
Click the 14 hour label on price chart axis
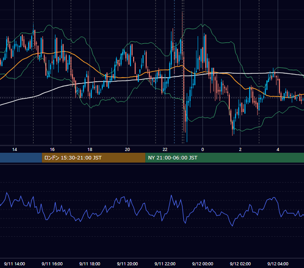(15, 150)
